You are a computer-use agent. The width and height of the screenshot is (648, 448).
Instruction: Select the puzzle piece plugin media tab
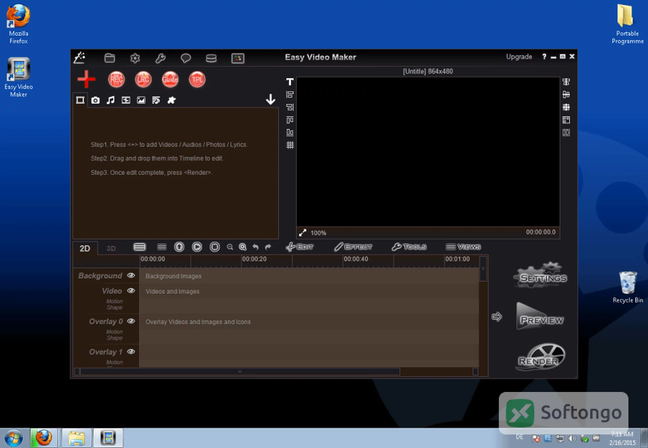[x=171, y=100]
